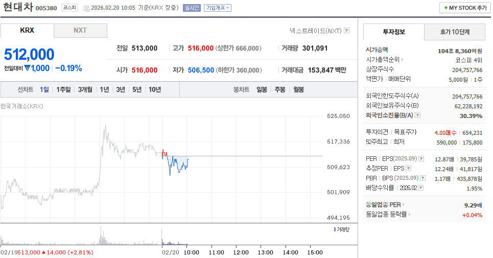
Task: Open help icon next to 넥스트레이드(NXT)
Action: (x=346, y=31)
